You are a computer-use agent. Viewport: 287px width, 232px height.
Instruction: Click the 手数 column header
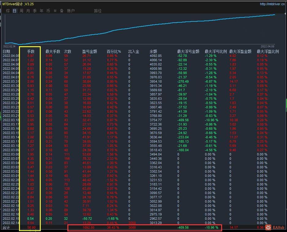(31, 51)
